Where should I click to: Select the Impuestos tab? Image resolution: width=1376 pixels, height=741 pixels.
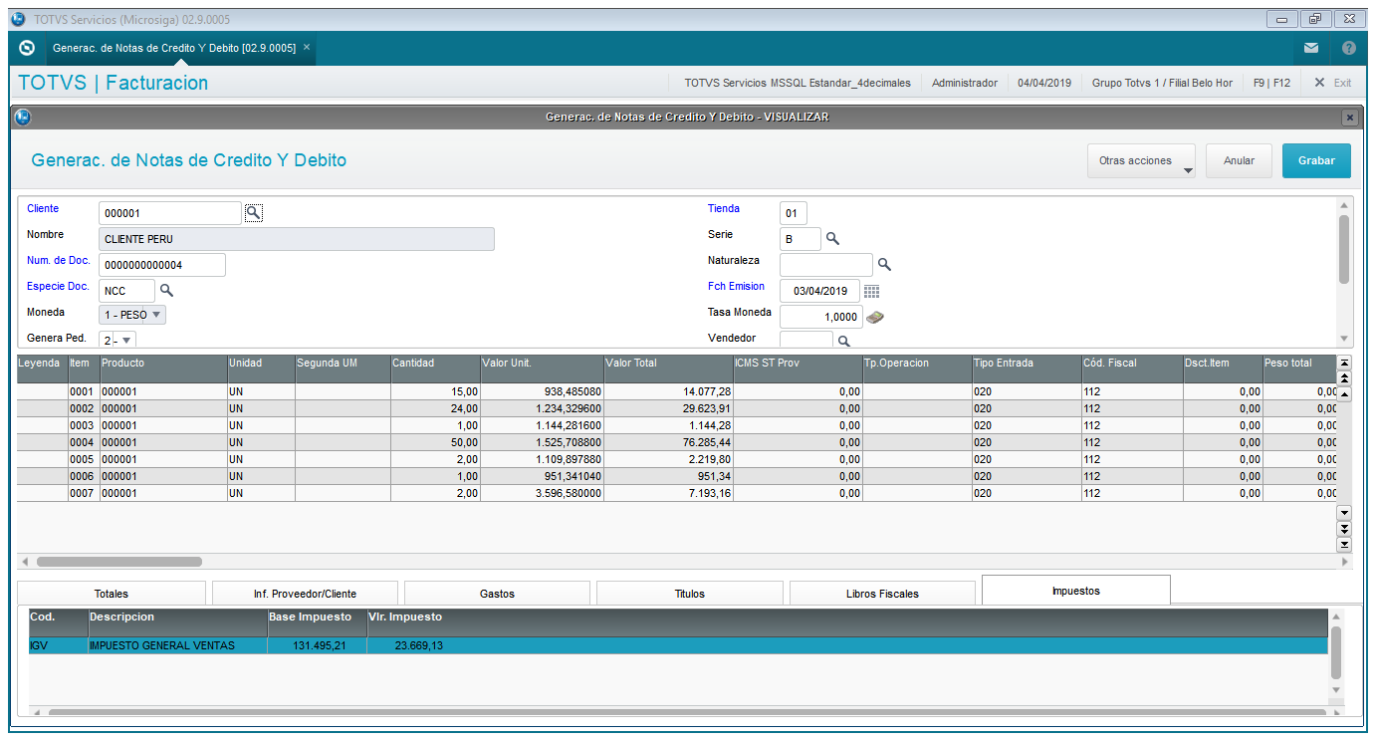(x=1076, y=590)
